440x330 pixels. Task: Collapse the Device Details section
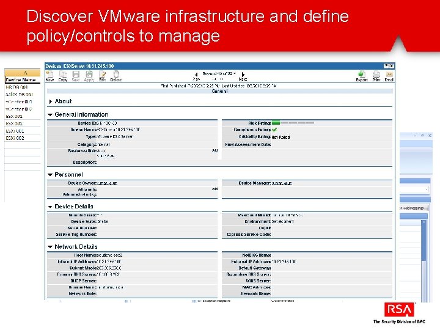(x=50, y=207)
